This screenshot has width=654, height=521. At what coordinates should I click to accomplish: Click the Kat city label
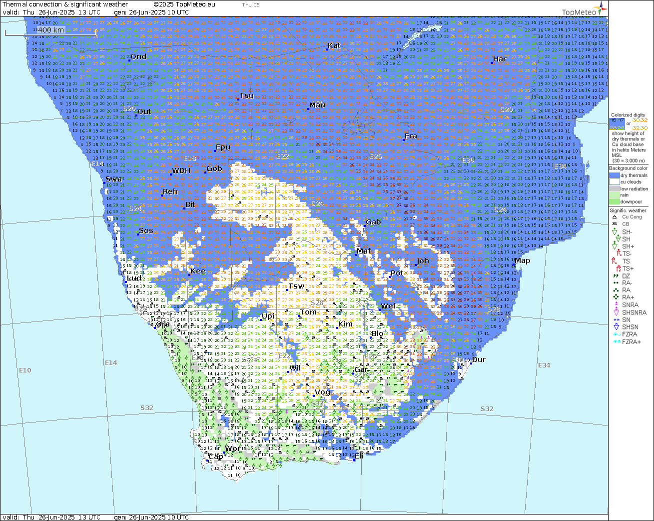pyautogui.click(x=334, y=45)
